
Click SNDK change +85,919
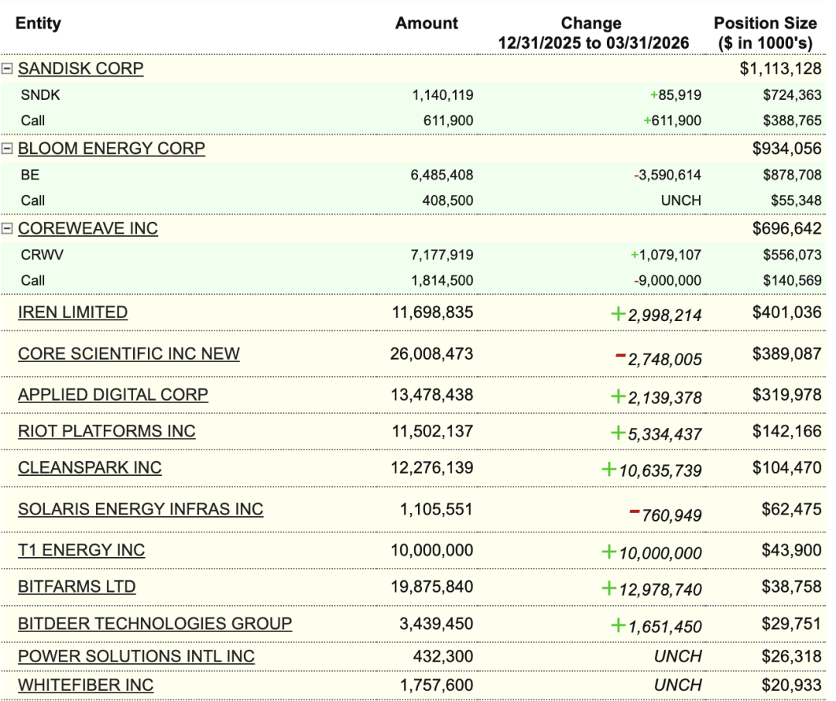click(x=676, y=95)
